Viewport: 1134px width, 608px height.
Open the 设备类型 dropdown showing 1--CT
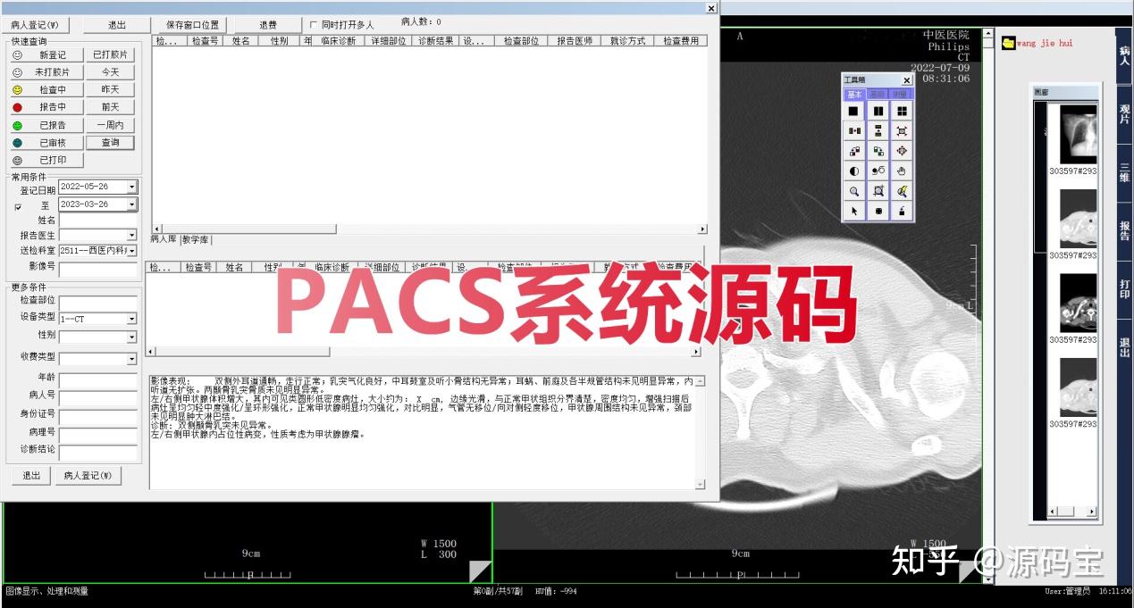(132, 318)
